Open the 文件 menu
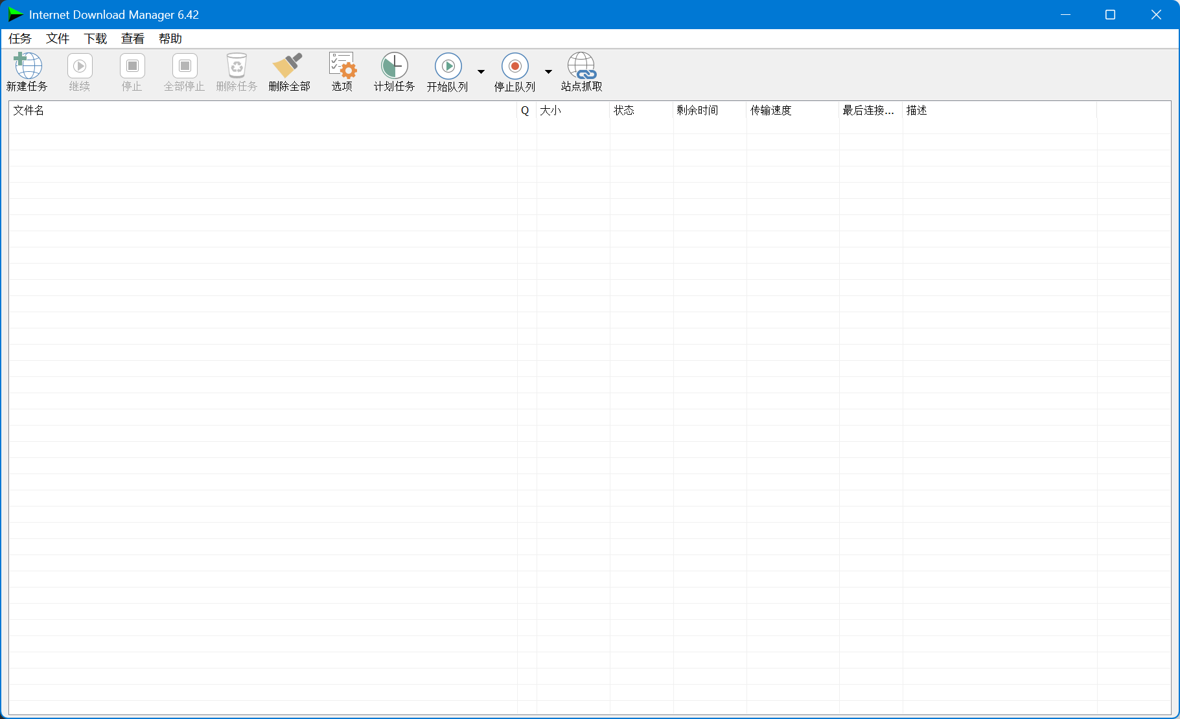1180x719 pixels. point(58,39)
